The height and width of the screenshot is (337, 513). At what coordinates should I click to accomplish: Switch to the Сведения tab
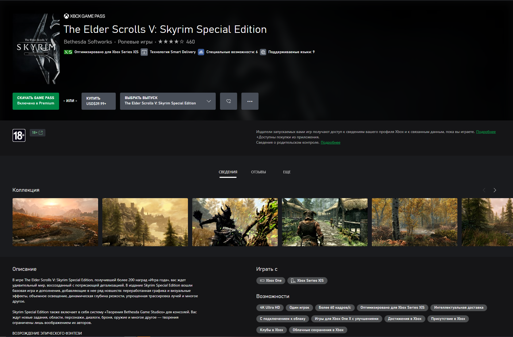228,172
